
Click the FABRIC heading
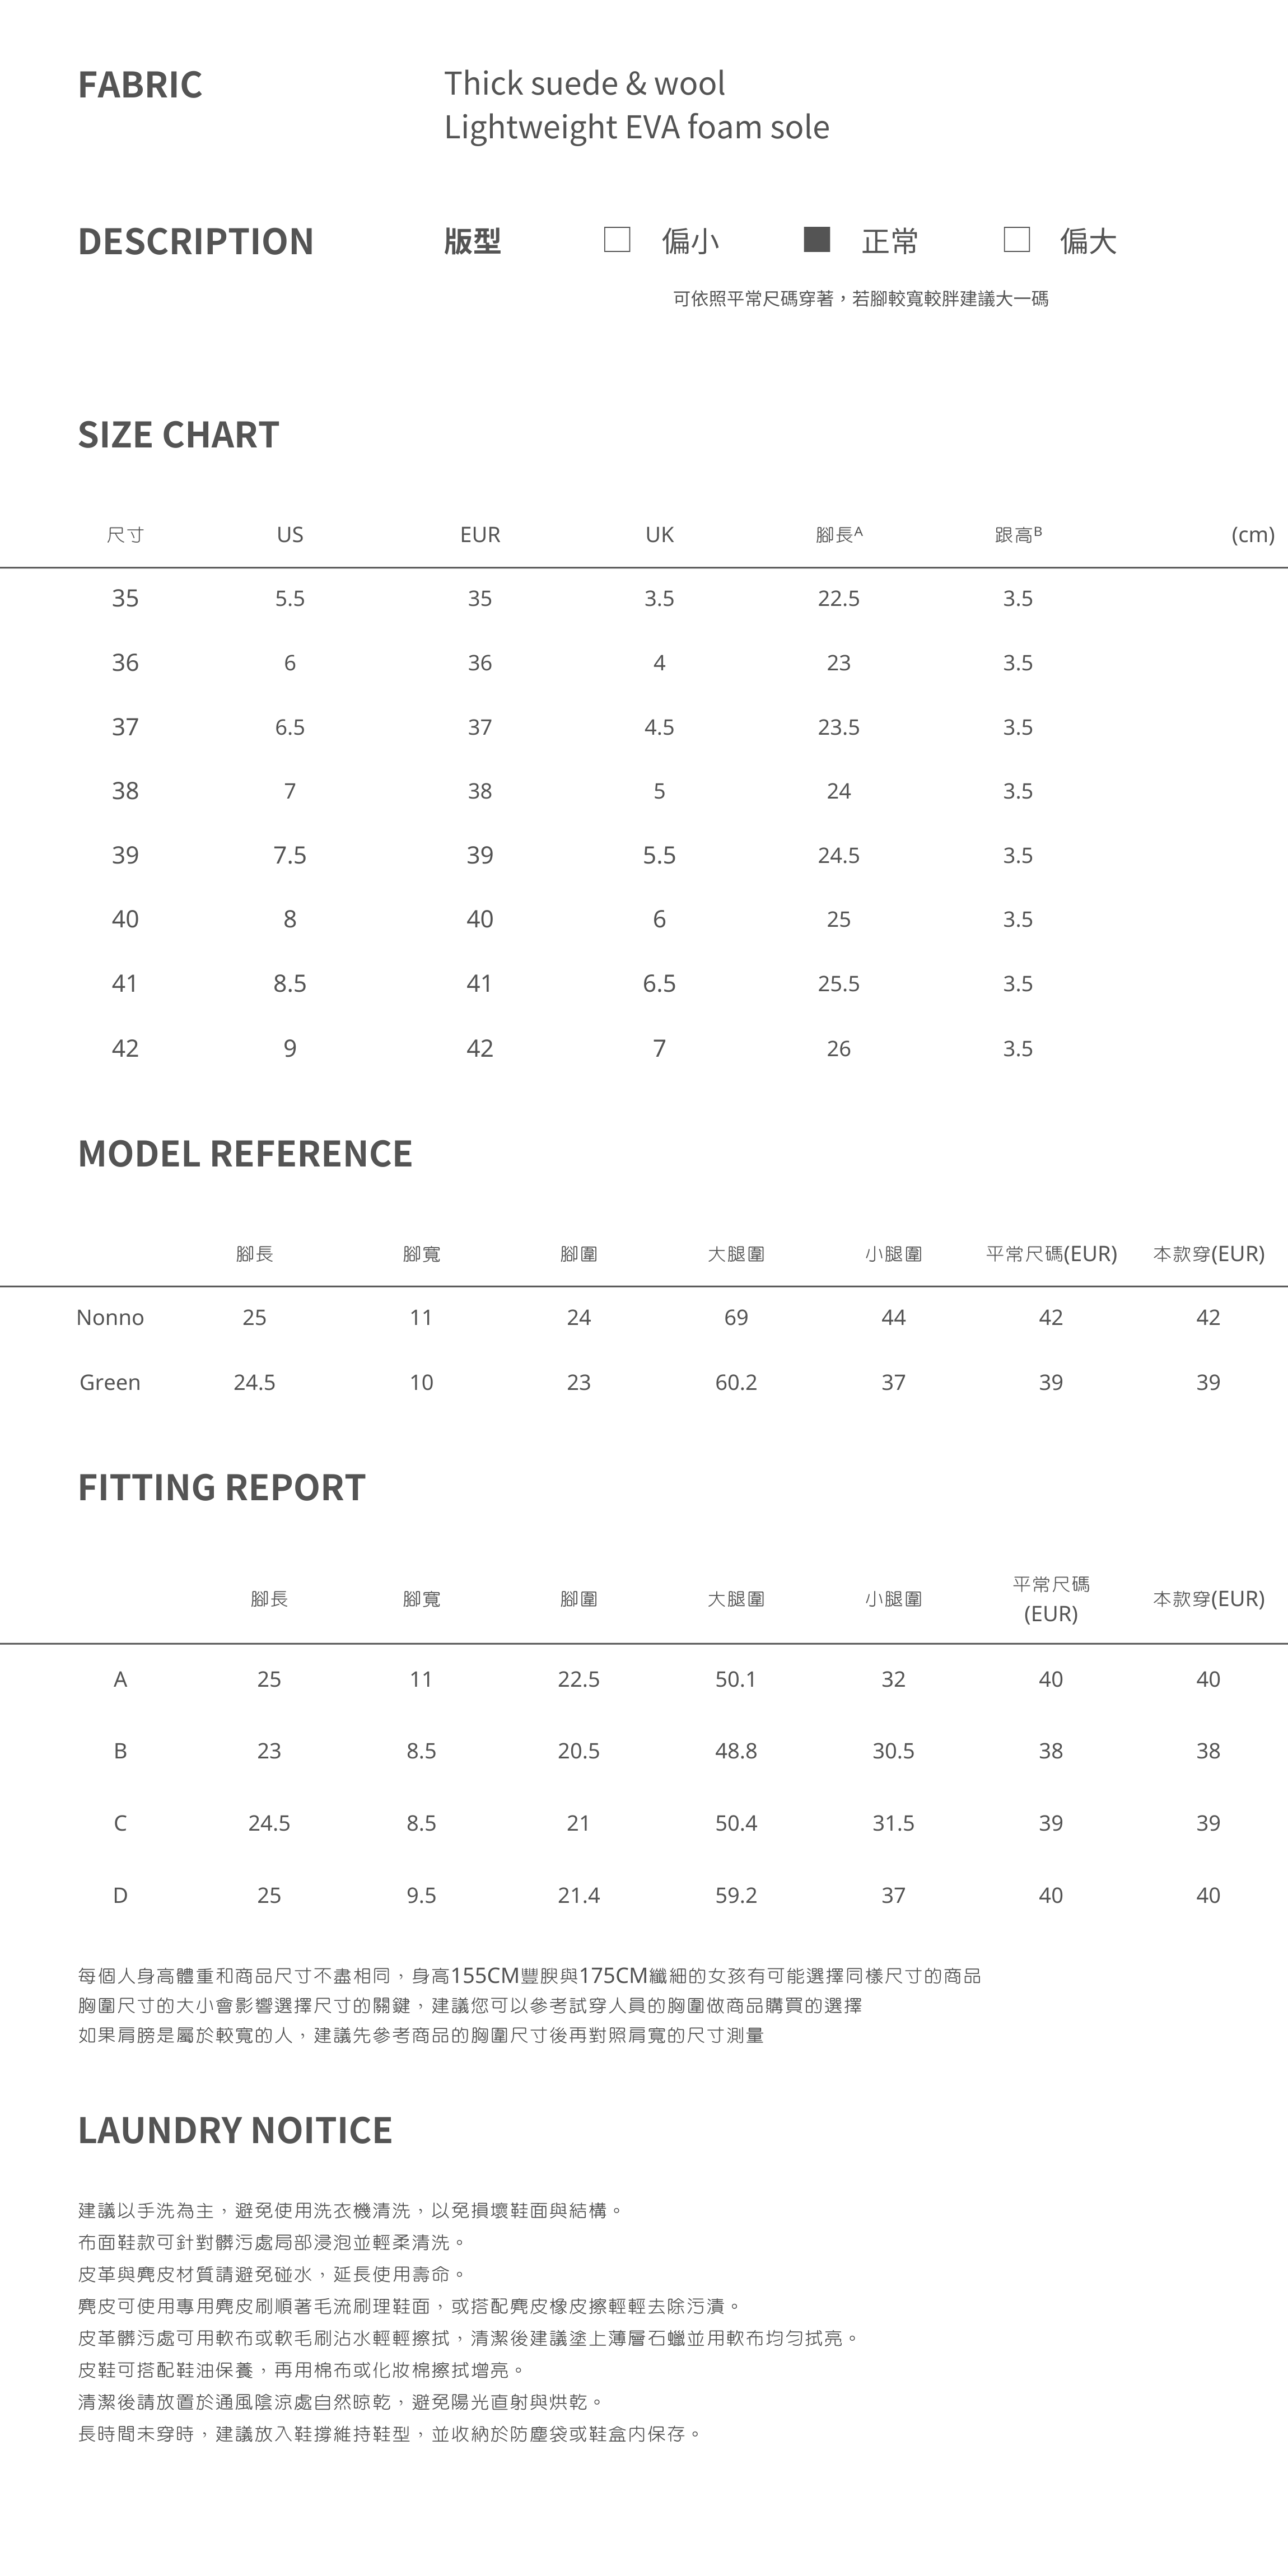pos(140,85)
